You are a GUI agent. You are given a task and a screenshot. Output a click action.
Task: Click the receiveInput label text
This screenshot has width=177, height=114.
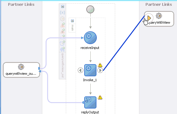coord(90,48)
